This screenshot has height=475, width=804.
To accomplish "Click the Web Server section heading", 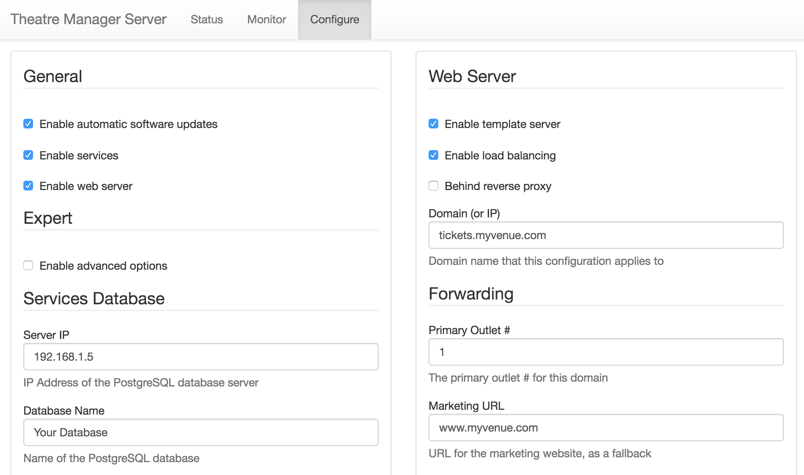I will point(472,76).
